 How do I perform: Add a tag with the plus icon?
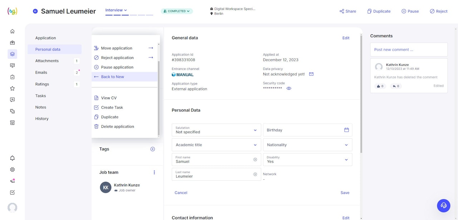pos(152,149)
